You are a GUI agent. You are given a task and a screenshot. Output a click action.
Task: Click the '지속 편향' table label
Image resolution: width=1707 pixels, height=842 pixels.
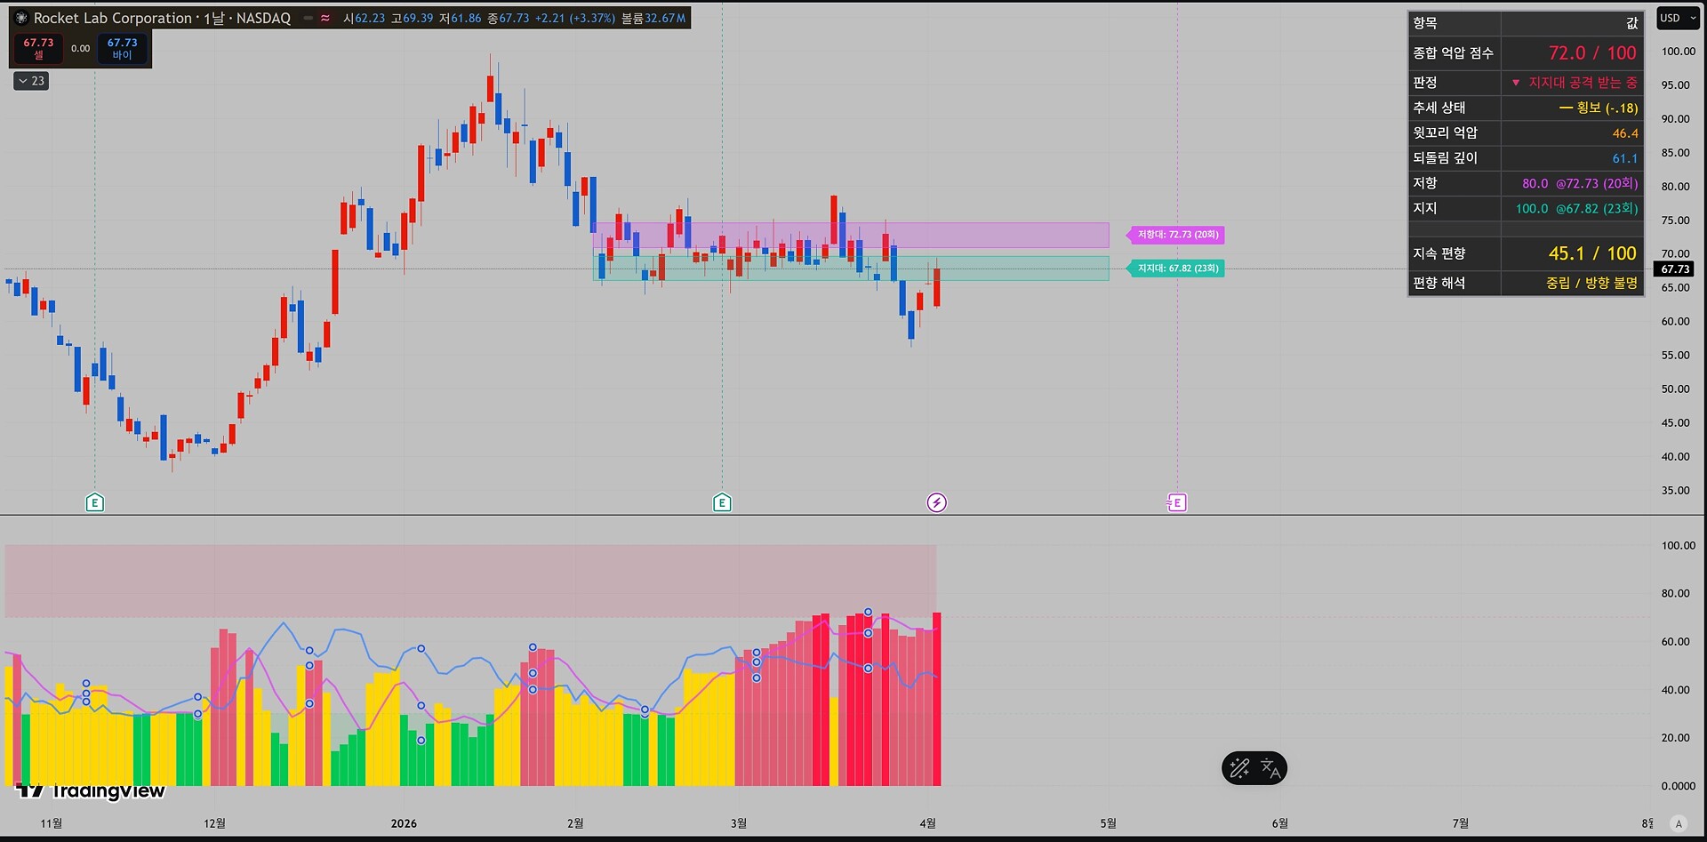pyautogui.click(x=1439, y=253)
